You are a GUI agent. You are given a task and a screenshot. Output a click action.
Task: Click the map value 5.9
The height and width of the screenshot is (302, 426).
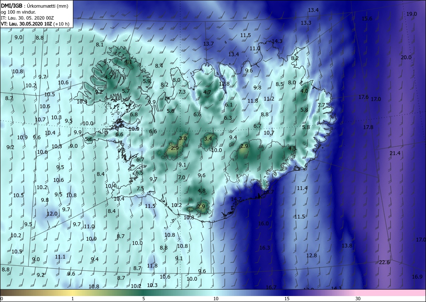[147, 81]
